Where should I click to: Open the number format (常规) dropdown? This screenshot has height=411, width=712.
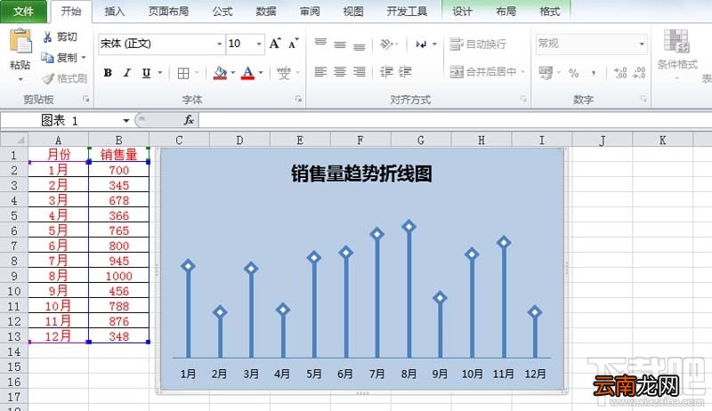[x=642, y=44]
